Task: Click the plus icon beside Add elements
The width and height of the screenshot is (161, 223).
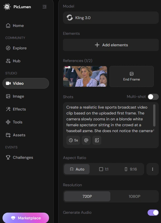Action: pyautogui.click(x=97, y=45)
